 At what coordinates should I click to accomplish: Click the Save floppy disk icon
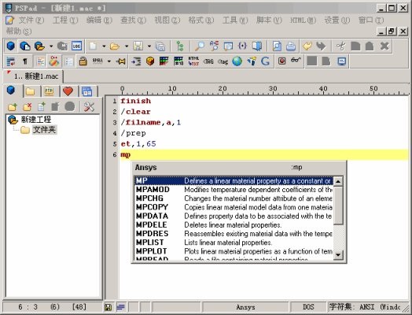(138, 46)
